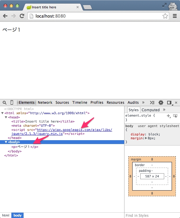Click the localhost:8080 address bar
Viewport: 180px width, 218px height.
98,16
